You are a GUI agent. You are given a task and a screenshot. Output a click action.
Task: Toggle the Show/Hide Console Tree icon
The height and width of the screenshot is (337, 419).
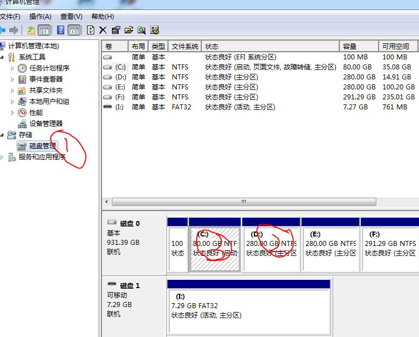[x=44, y=30]
